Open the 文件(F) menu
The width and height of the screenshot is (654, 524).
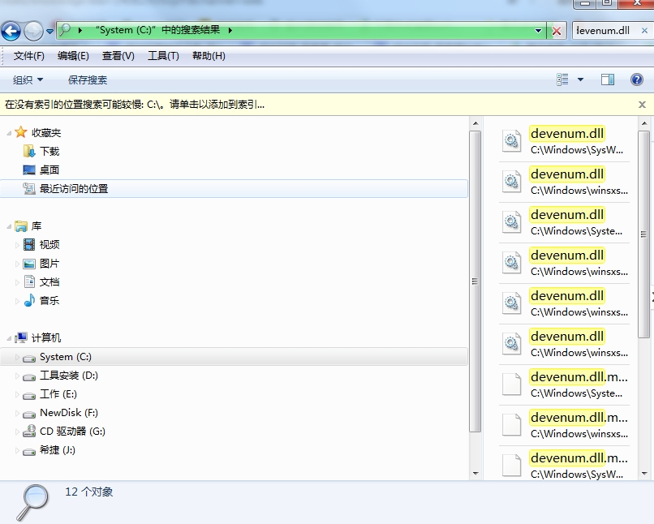pyautogui.click(x=28, y=56)
